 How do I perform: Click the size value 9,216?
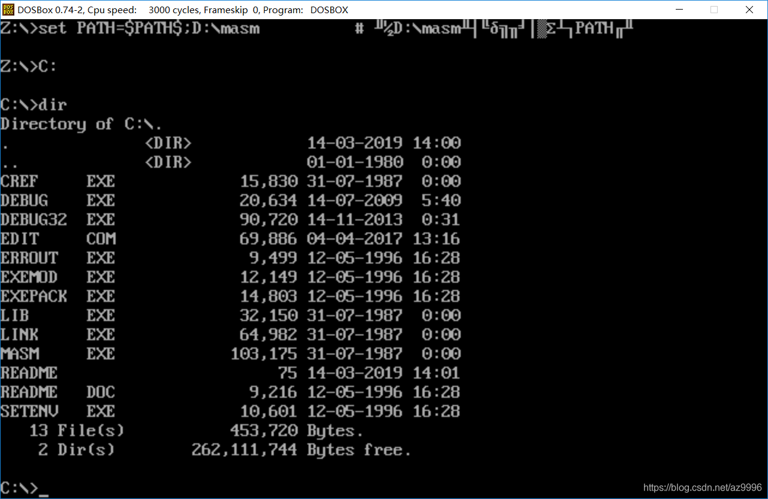tap(273, 392)
